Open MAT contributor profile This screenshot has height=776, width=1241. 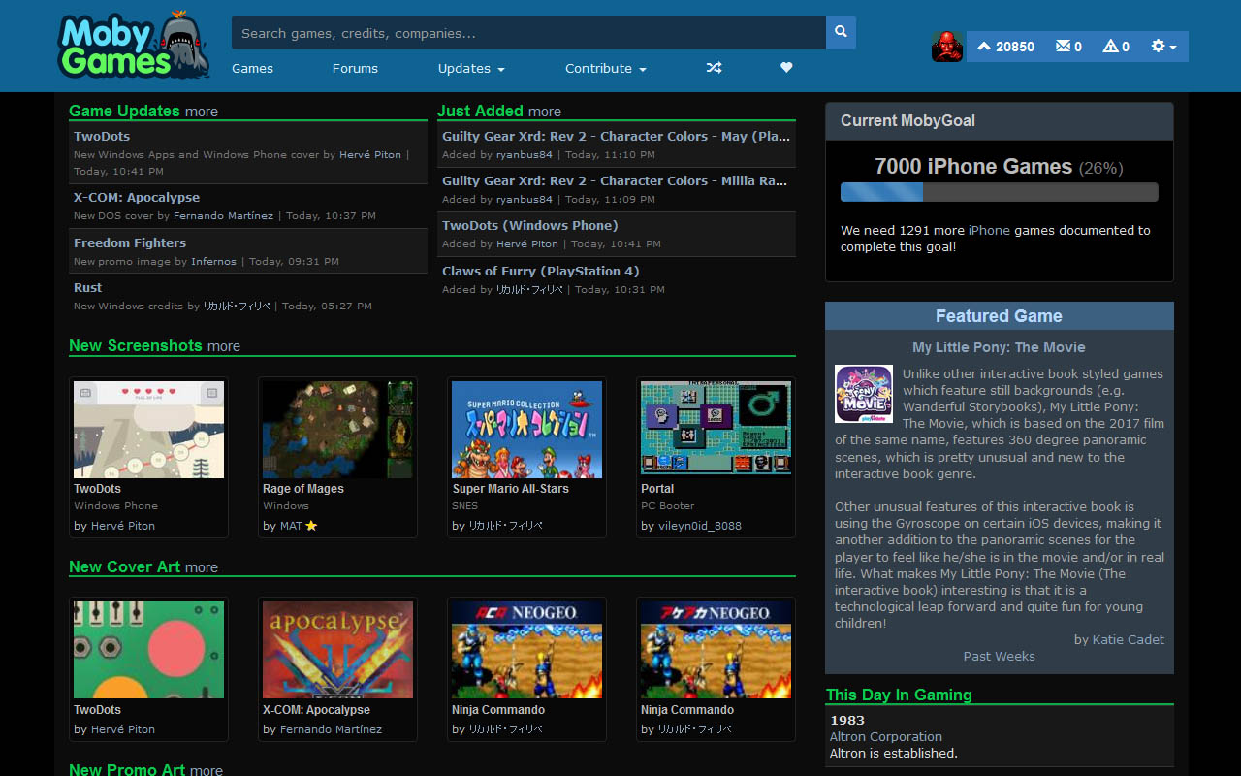tap(291, 526)
